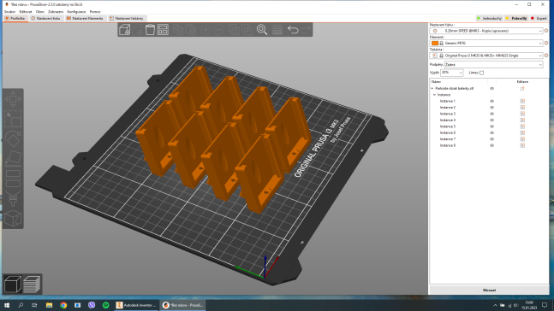Select Expert mode button
The height and width of the screenshot is (311, 554).
(x=539, y=18)
